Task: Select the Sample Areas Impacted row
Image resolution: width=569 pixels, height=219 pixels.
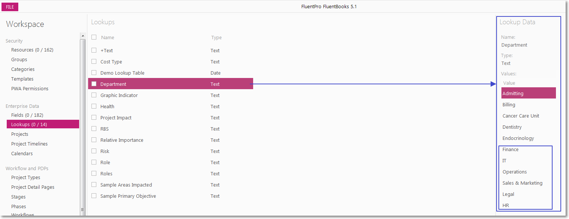Action: (171, 185)
